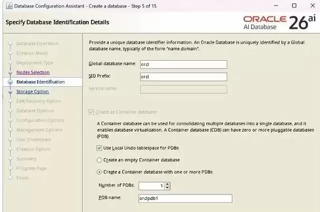Select Create a Container database with PDBs

point(99,172)
